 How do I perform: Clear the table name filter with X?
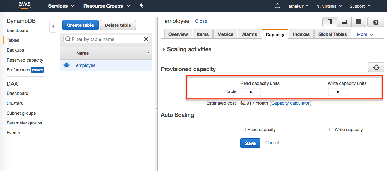pyautogui.click(x=146, y=39)
